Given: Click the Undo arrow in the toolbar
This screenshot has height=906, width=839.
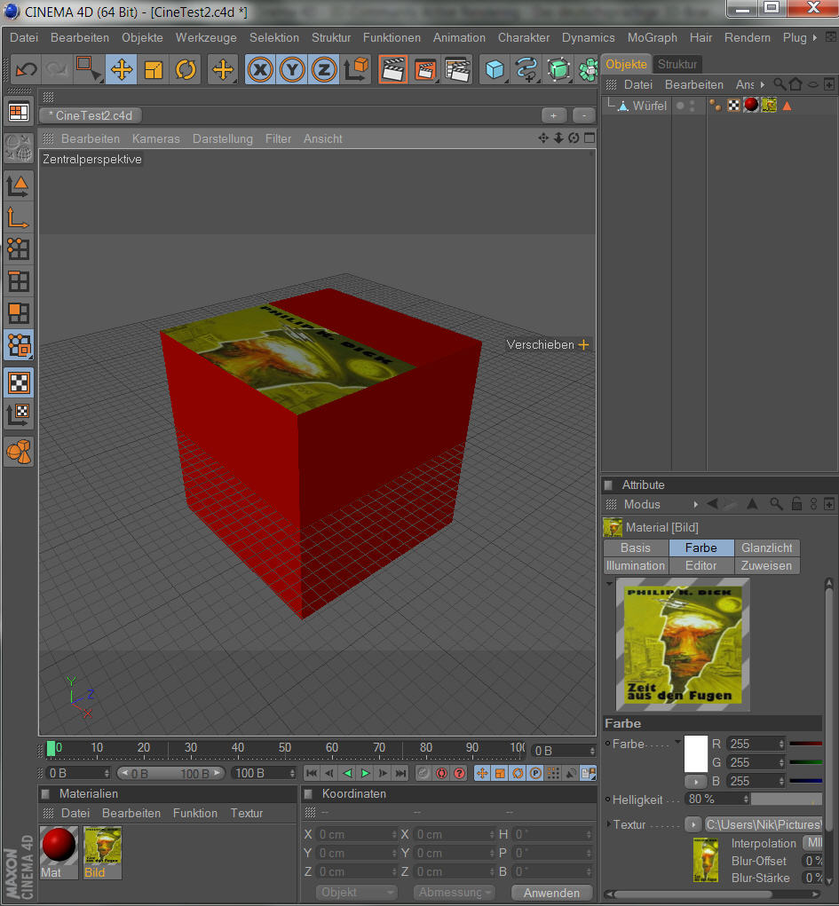Looking at the screenshot, I should pyautogui.click(x=26, y=70).
